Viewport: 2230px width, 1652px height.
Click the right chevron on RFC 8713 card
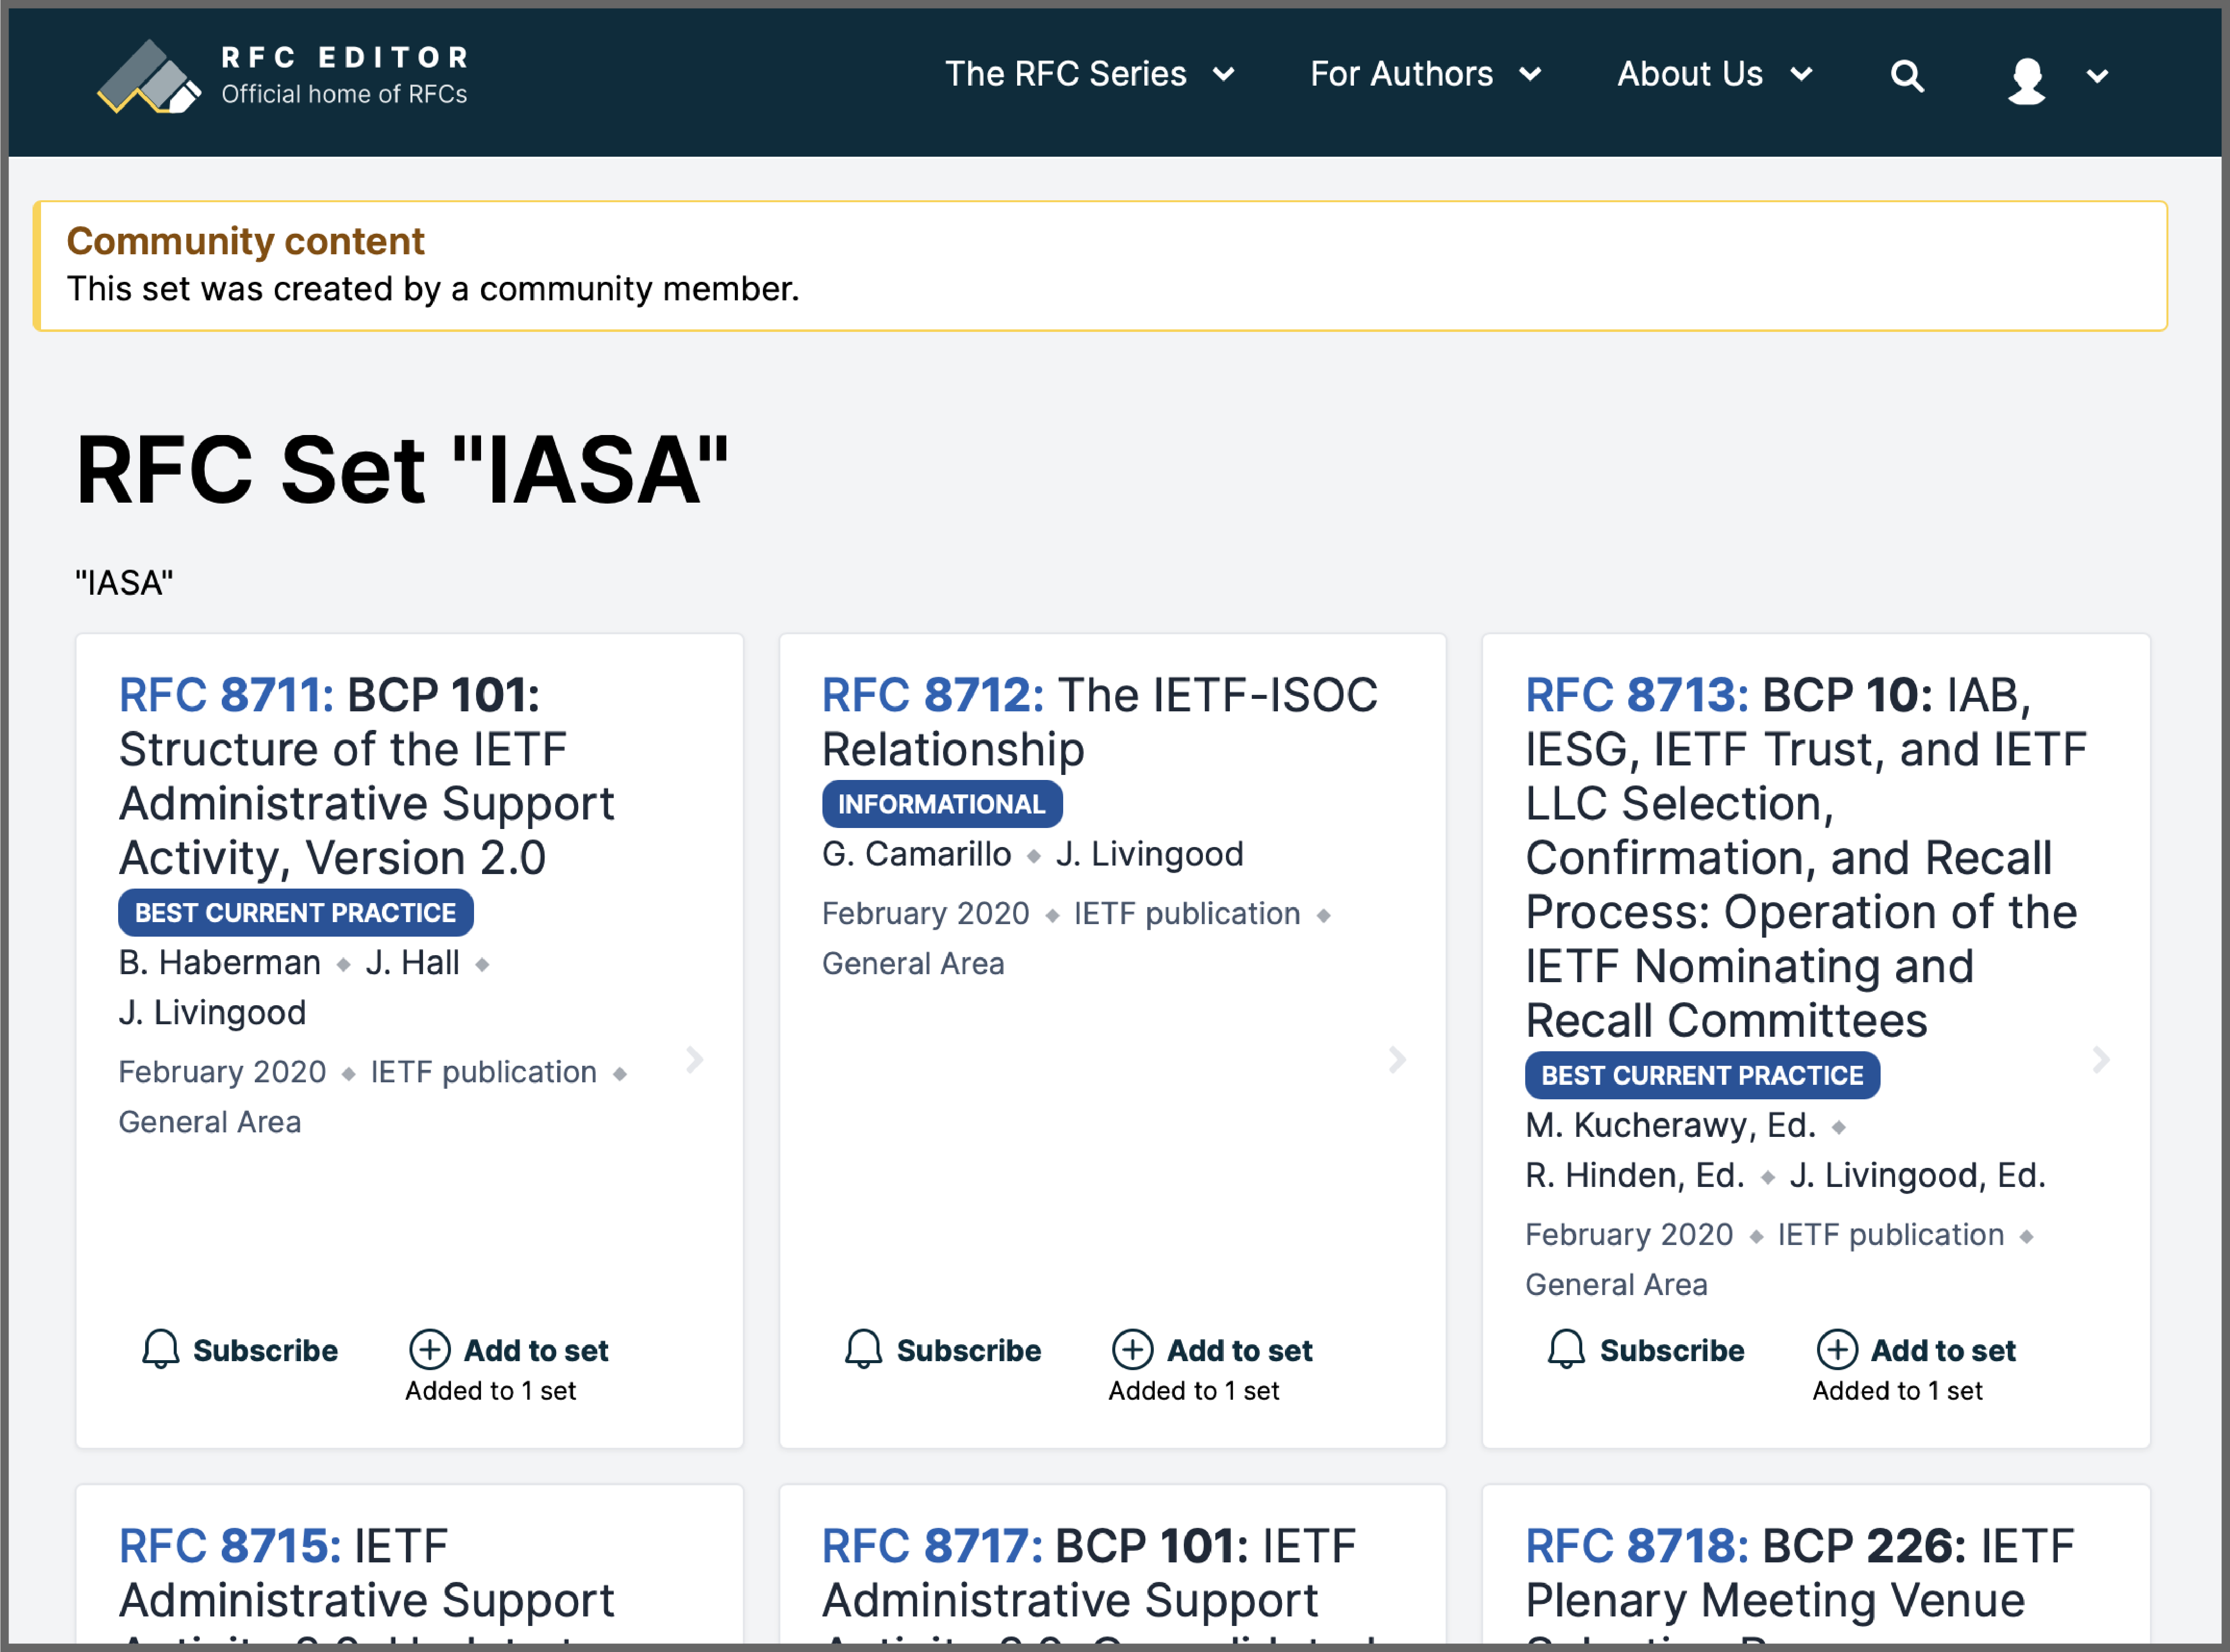tap(2100, 1059)
